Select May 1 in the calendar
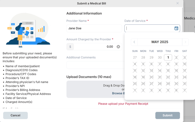195x122 pixels. (168, 58)
